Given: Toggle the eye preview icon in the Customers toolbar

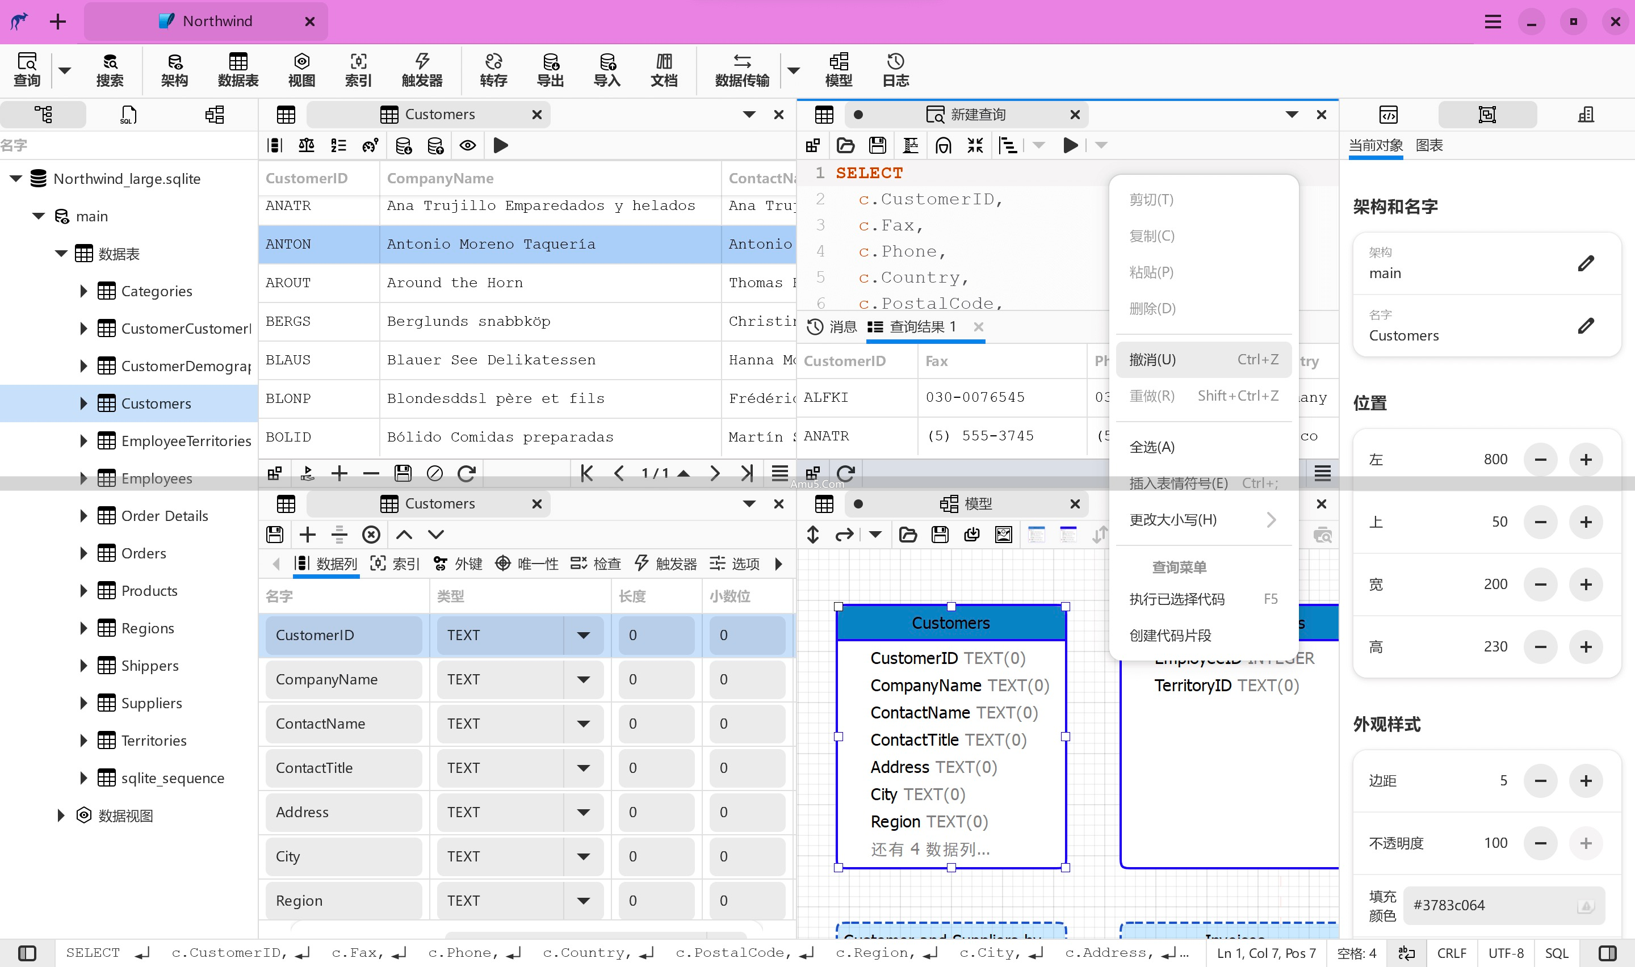Looking at the screenshot, I should pos(467,145).
